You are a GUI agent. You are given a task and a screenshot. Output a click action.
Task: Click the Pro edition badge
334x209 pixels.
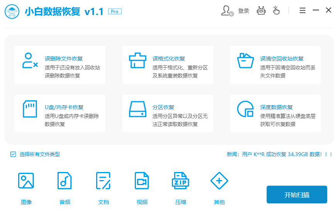pyautogui.click(x=115, y=12)
